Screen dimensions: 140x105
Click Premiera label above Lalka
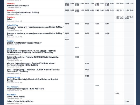coord(11,17)
